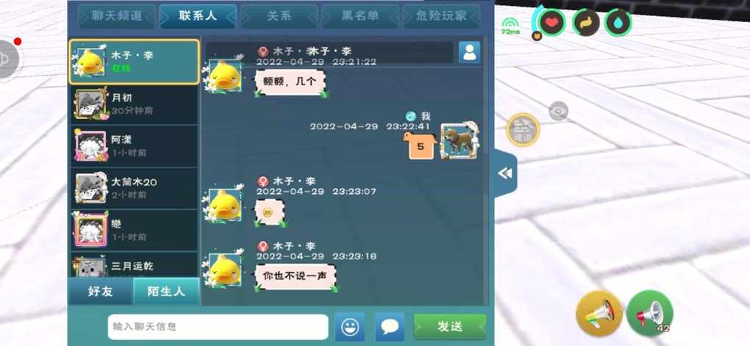Screen dimensions: 750x346
Task: Switch to the 陌生人 strangers list
Action: (x=166, y=292)
